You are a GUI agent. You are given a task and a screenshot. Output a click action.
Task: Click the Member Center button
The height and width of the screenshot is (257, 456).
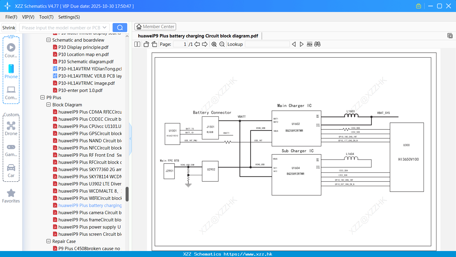click(x=155, y=27)
